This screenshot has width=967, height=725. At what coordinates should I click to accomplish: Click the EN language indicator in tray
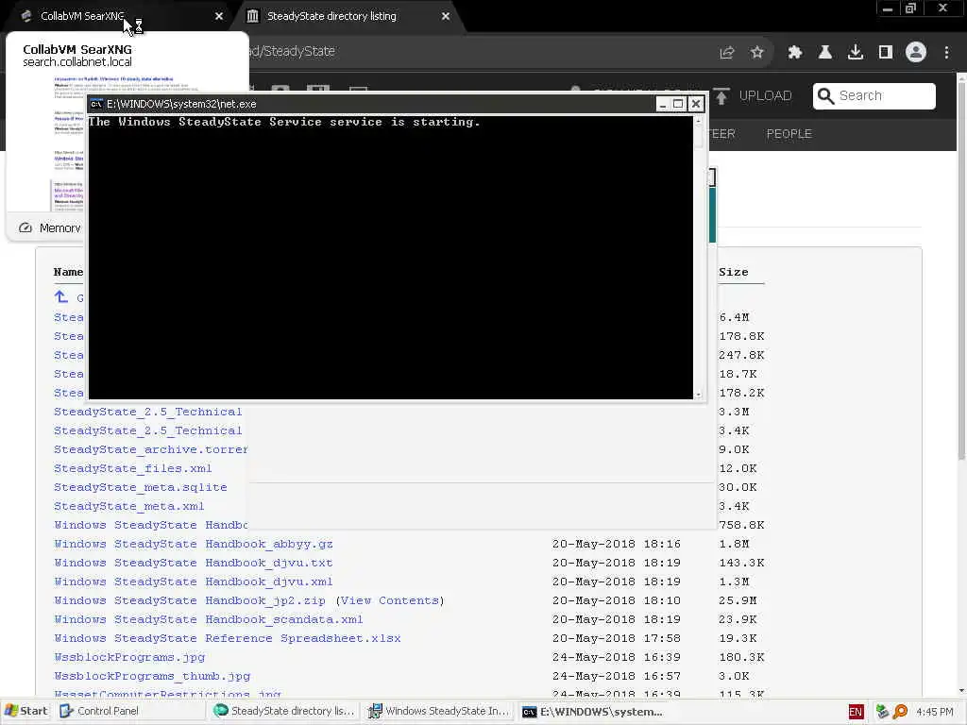tap(856, 712)
